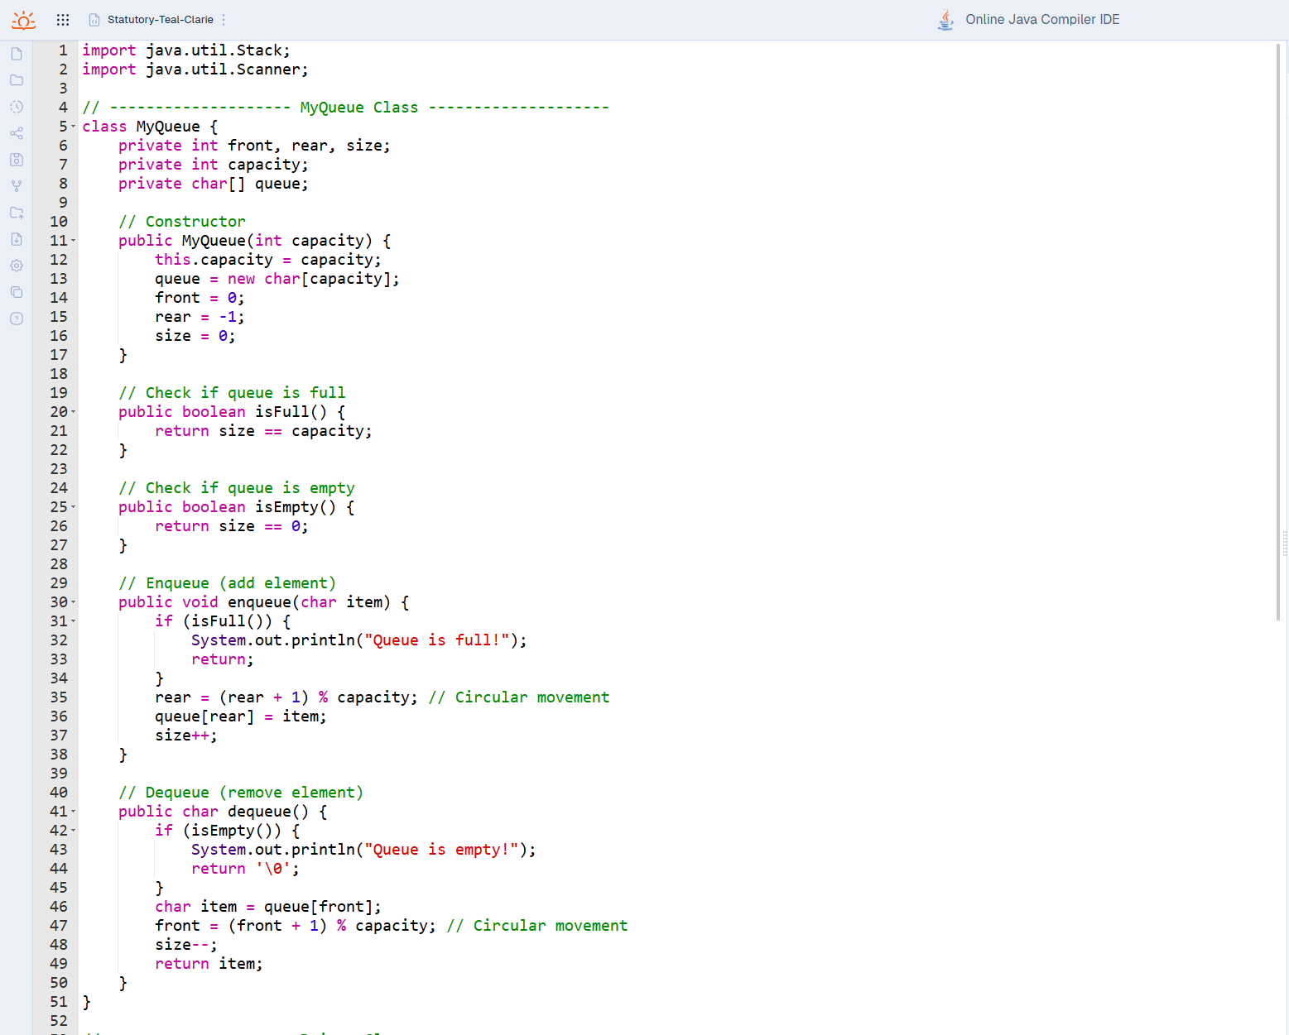
Task: Click the Statutory-Teal-Clarie project name
Action: 161,20
